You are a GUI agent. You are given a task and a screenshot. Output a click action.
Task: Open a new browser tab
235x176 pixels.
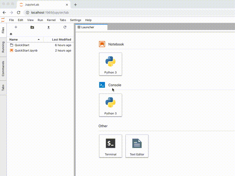75,5
